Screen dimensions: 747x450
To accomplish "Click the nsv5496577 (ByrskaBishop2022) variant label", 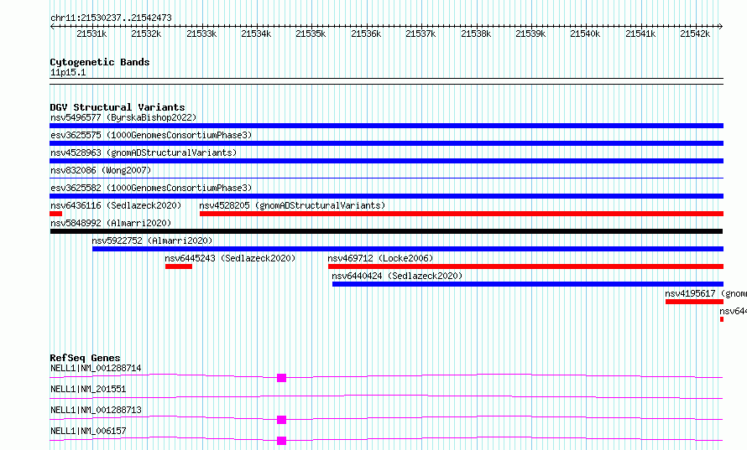I will point(123,117).
